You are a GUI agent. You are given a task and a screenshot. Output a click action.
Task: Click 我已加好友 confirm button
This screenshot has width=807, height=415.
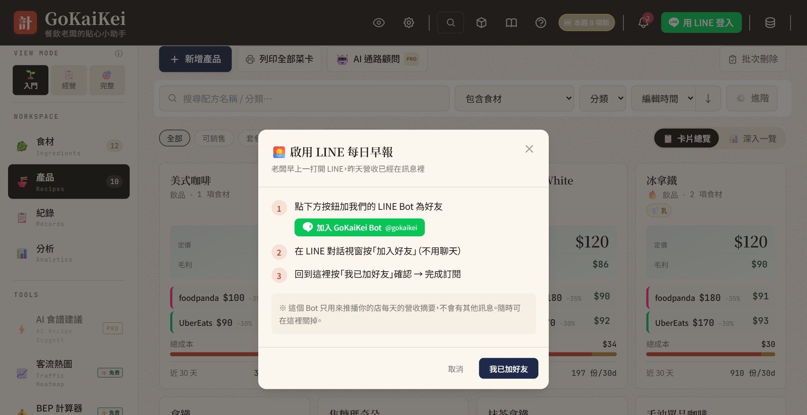508,369
